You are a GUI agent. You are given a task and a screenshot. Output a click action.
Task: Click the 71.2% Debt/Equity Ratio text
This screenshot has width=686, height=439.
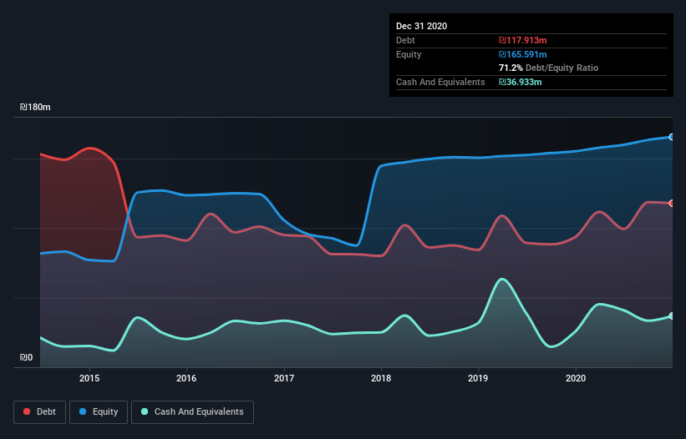coord(549,68)
